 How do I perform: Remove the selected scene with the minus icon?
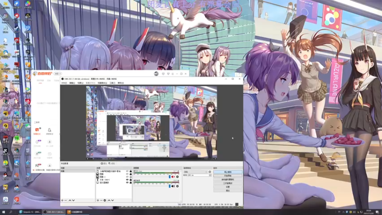pyautogui.click(x=65, y=200)
